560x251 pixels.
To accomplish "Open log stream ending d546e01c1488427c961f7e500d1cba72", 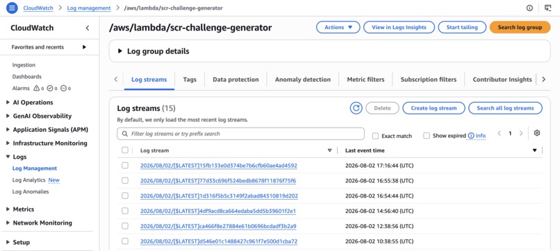I will point(219,241).
